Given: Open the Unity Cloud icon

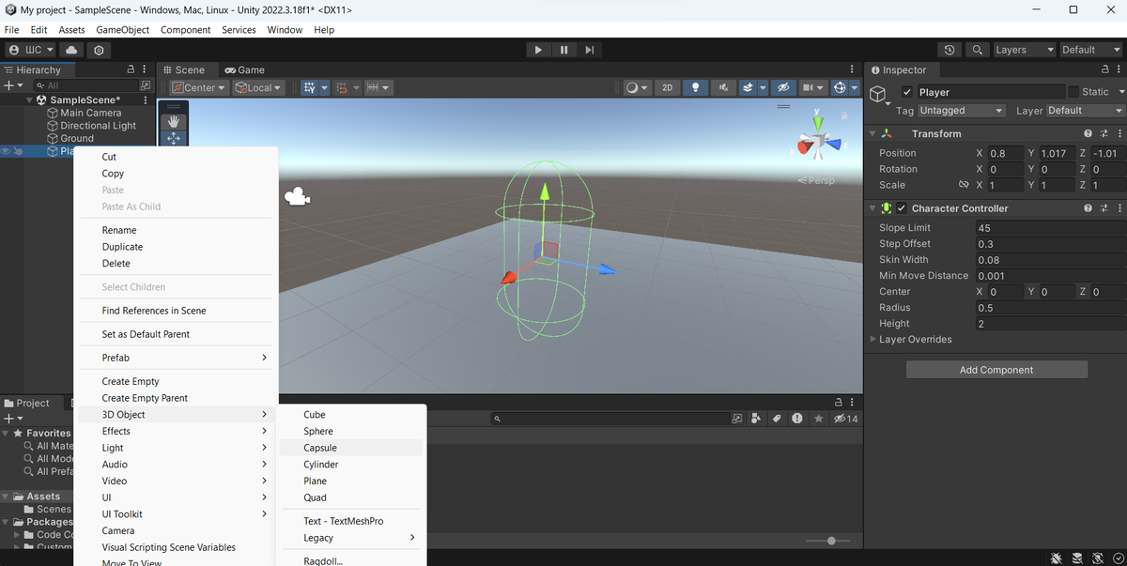Looking at the screenshot, I should (72, 50).
